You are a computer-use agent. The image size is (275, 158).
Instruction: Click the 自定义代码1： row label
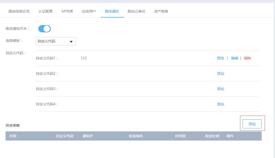47,58
